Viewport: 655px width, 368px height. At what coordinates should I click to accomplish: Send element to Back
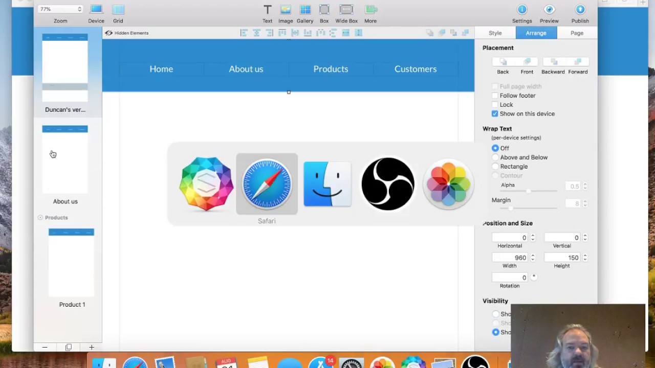(x=503, y=62)
